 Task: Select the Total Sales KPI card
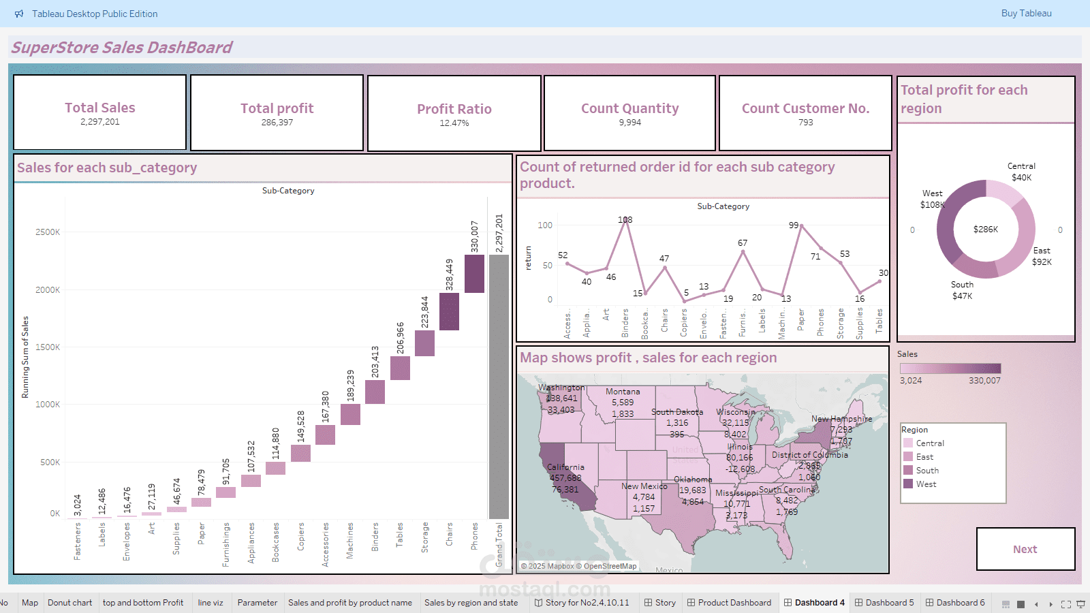click(100, 113)
